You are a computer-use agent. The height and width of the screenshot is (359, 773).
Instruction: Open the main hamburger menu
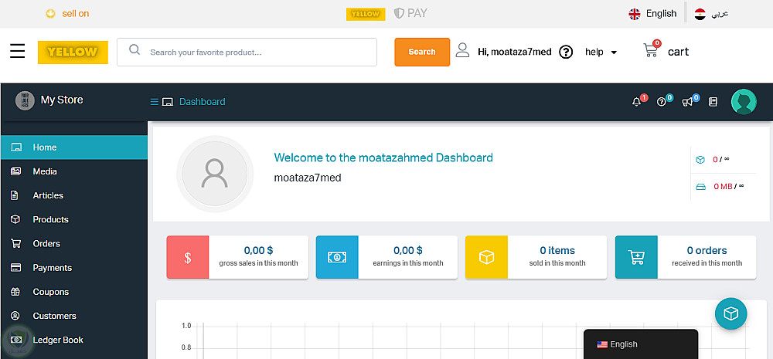click(x=17, y=51)
